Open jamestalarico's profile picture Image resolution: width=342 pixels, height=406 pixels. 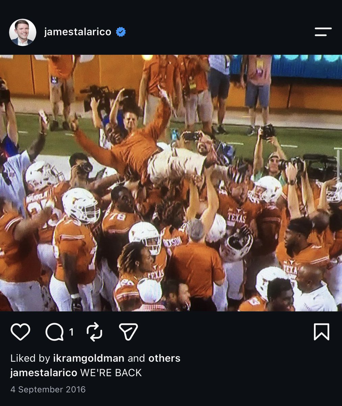[x=23, y=32]
